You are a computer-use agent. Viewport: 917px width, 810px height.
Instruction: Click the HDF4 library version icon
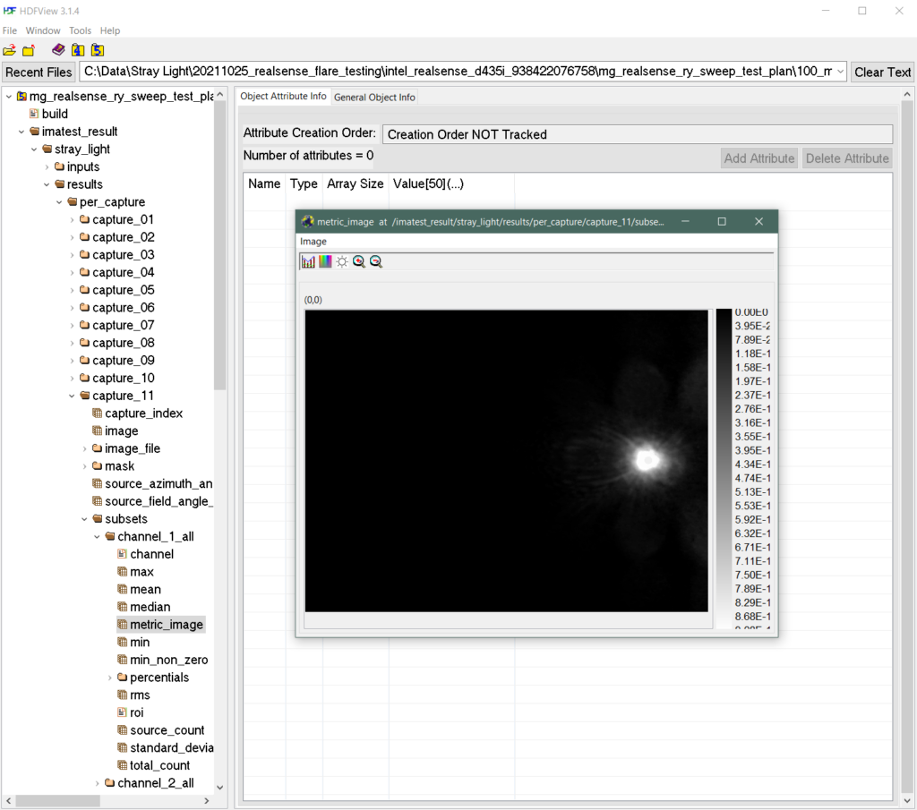[78, 50]
